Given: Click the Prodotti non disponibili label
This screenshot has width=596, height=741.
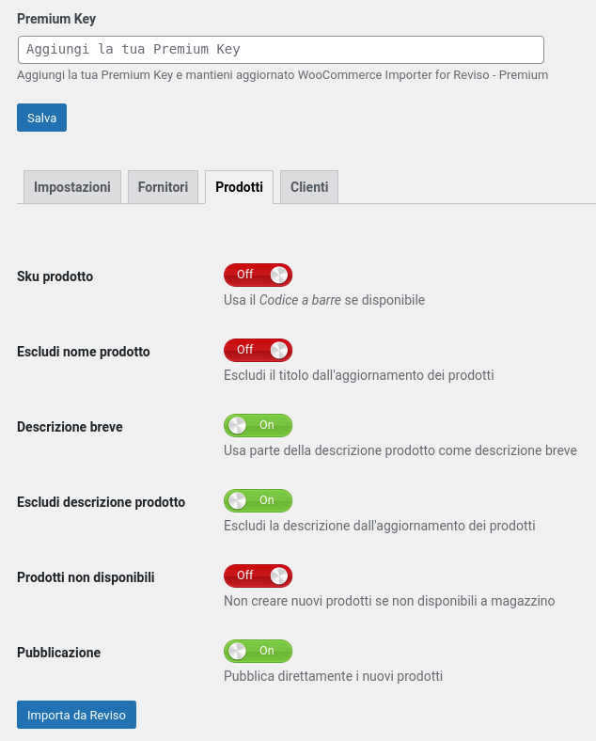Looking at the screenshot, I should coord(86,577).
